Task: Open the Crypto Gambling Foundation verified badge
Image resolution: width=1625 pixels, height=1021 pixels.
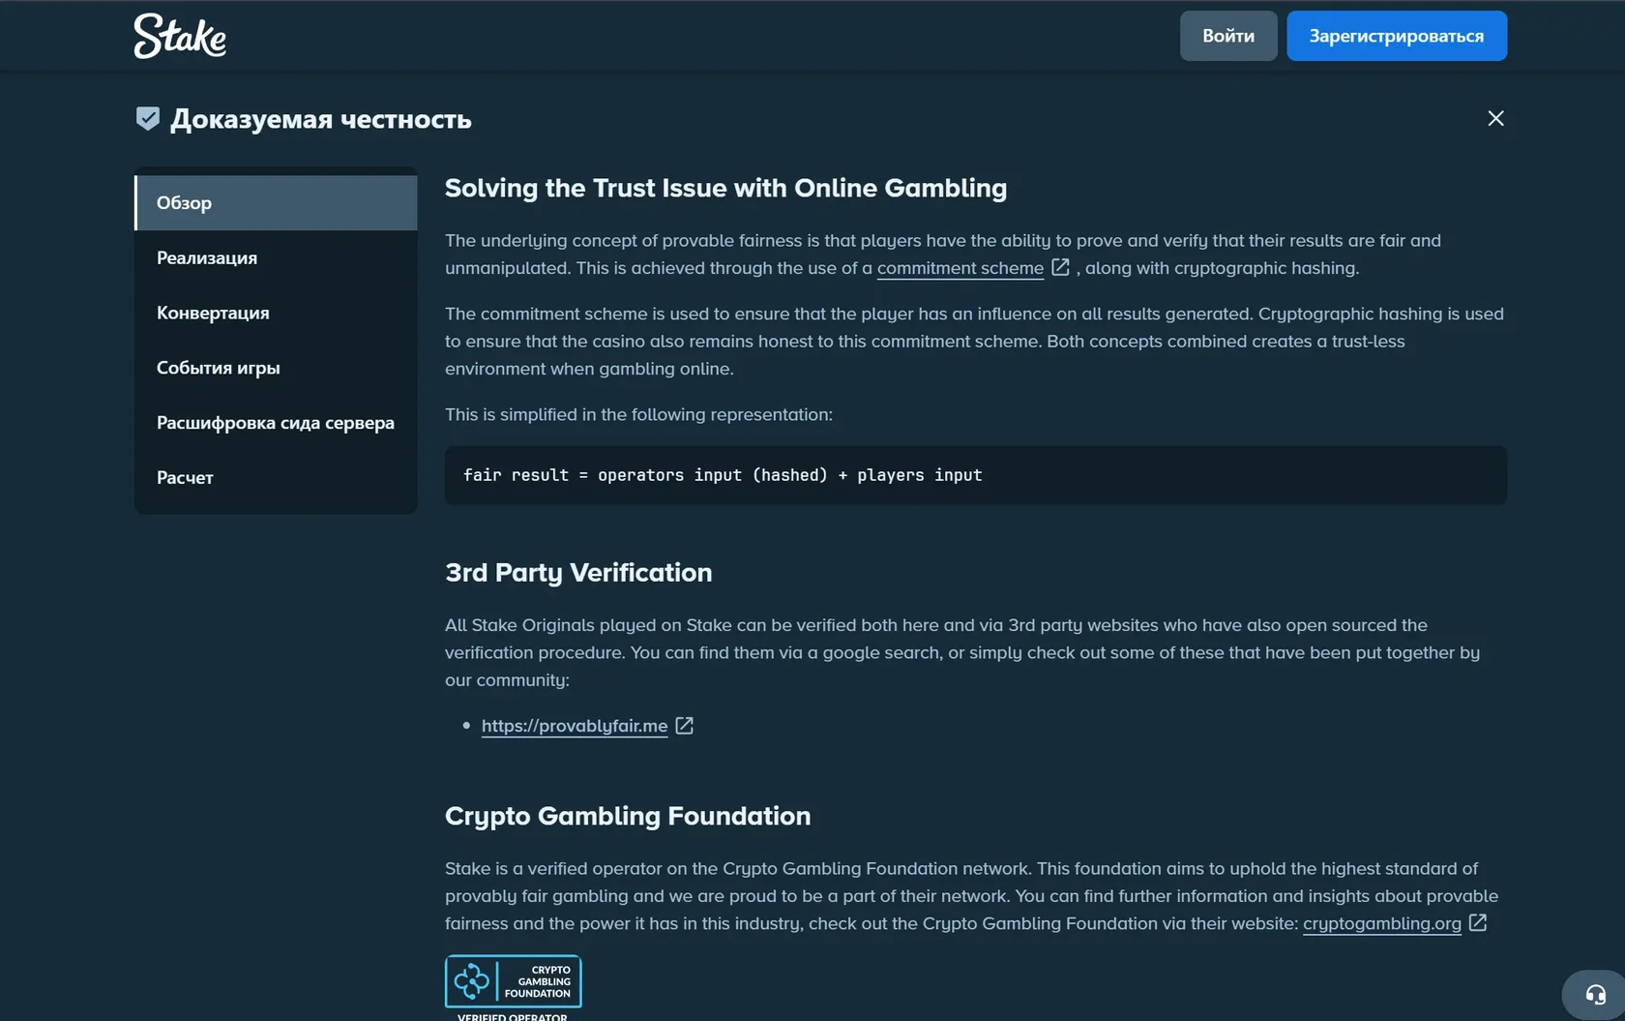Action: [x=513, y=987]
